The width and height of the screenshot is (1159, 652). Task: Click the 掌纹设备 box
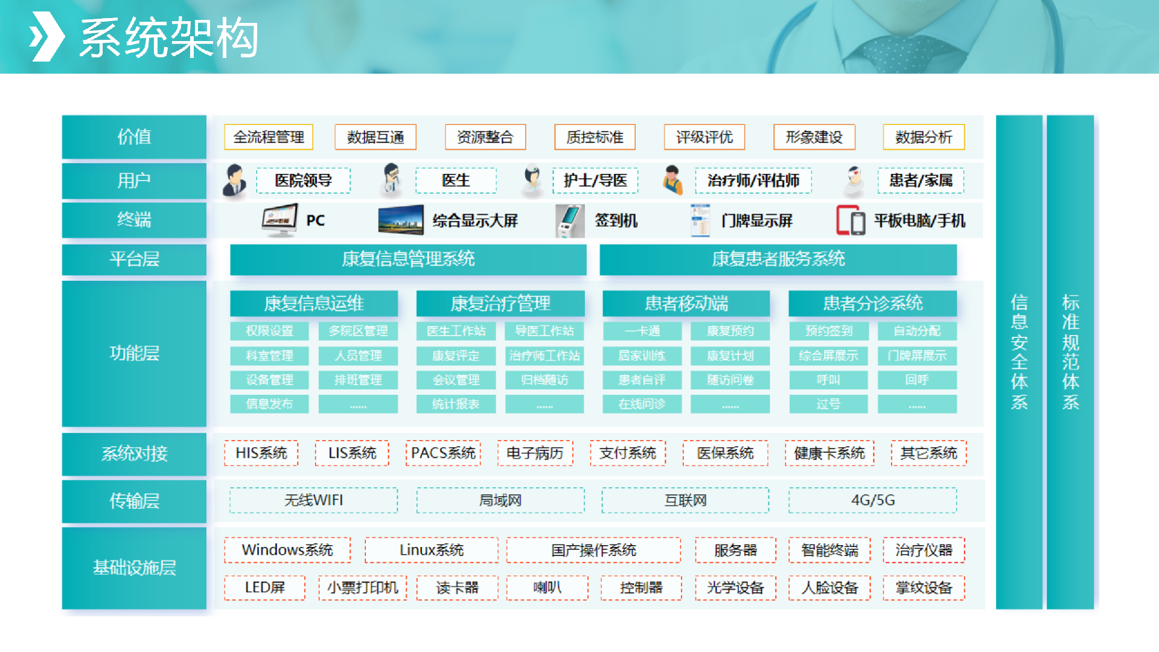click(924, 587)
